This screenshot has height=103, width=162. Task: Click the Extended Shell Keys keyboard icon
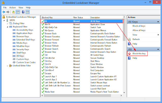pos(14,40)
